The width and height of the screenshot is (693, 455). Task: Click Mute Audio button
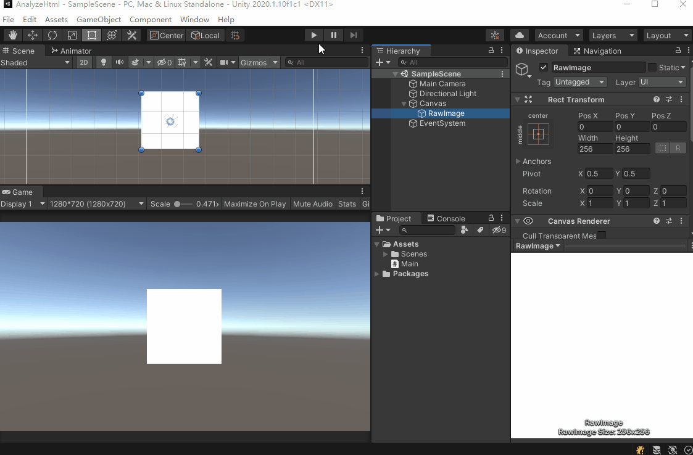(x=312, y=203)
